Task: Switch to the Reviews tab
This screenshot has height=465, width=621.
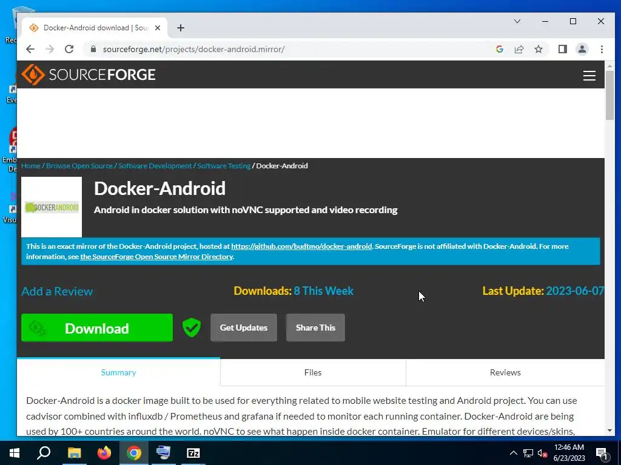Action: click(505, 372)
